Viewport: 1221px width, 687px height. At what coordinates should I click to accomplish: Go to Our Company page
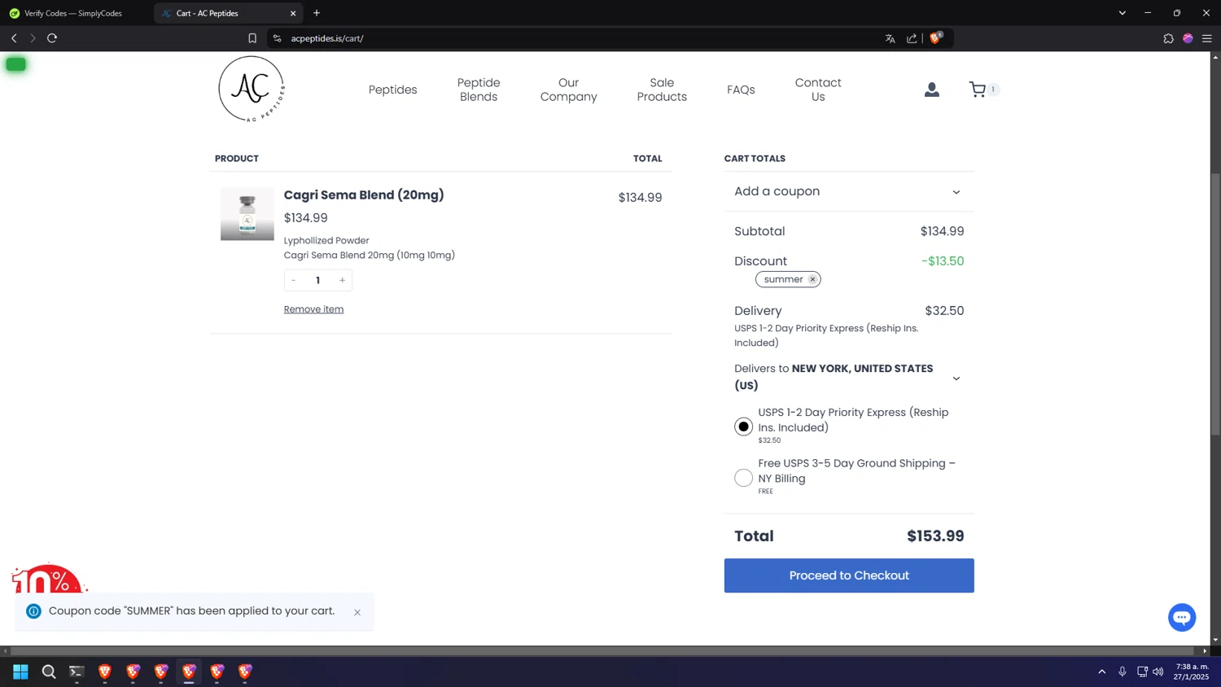click(x=569, y=90)
